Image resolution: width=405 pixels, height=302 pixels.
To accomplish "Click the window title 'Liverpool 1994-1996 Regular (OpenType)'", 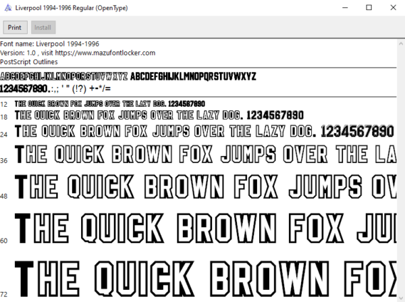I will (72, 8).
